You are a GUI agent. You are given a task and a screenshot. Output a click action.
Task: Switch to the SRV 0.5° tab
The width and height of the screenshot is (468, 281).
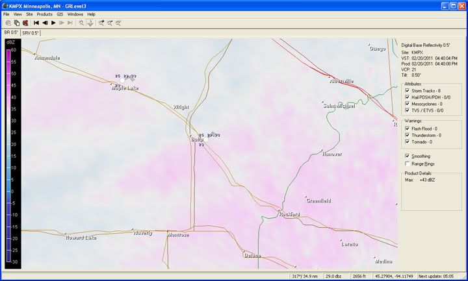coord(31,33)
